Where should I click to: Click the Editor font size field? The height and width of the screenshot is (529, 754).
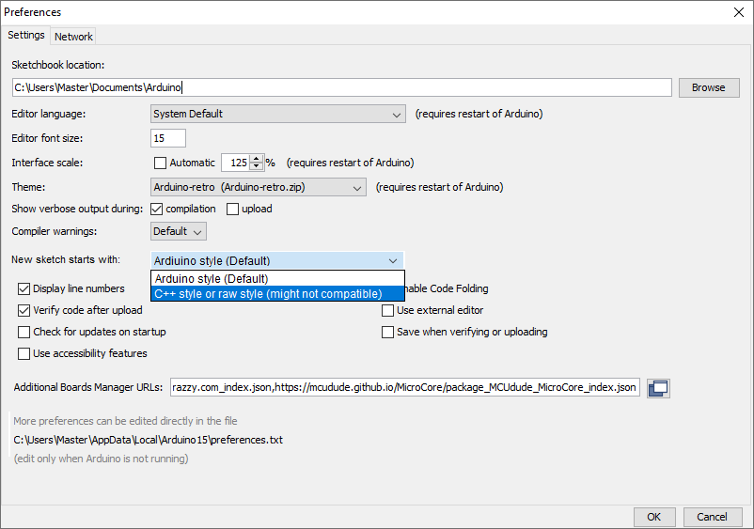(x=168, y=138)
